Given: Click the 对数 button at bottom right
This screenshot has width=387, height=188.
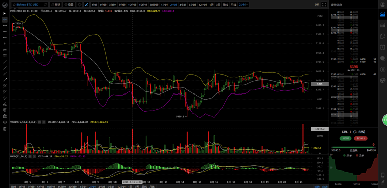Looking at the screenshot, I should click(317, 186).
